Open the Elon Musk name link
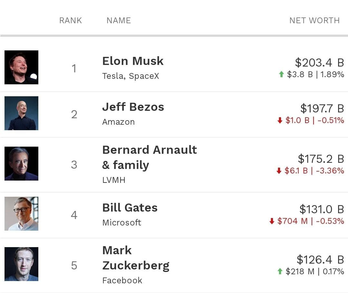Viewport: 348px width, 293px height. (x=133, y=61)
